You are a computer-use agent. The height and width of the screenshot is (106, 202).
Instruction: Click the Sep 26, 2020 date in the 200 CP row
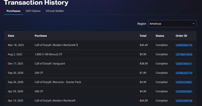tap(15, 73)
